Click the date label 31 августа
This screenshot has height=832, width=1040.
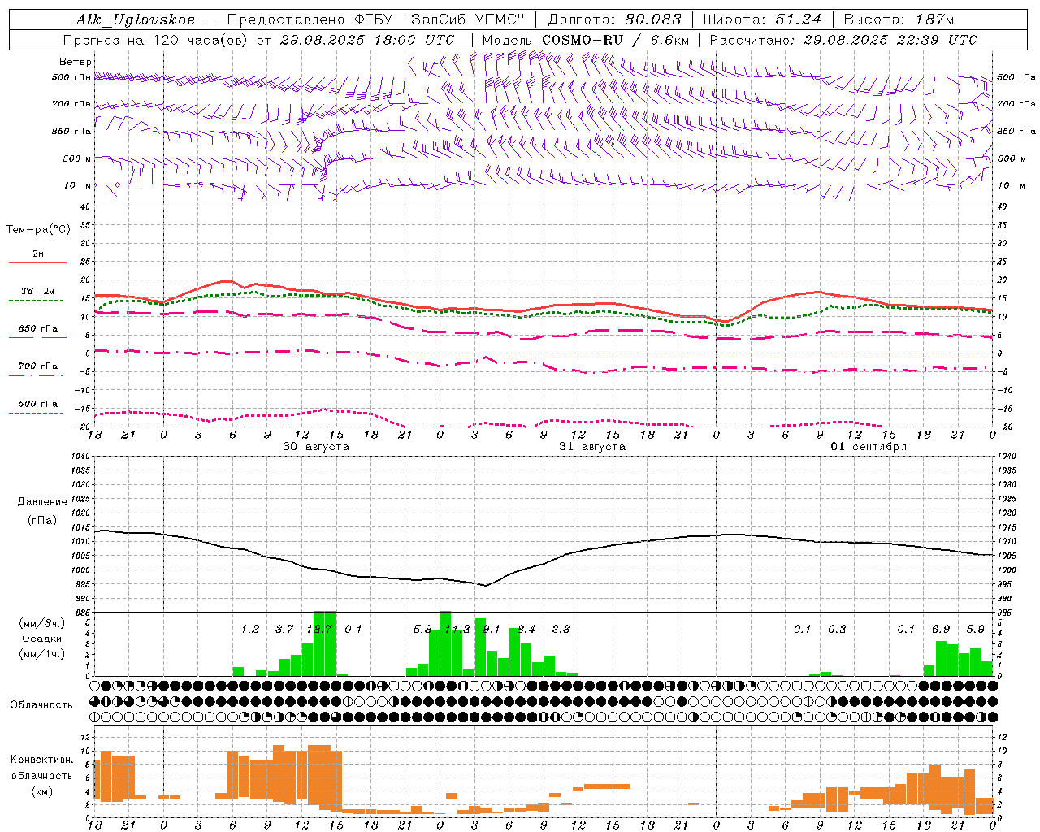pos(592,447)
